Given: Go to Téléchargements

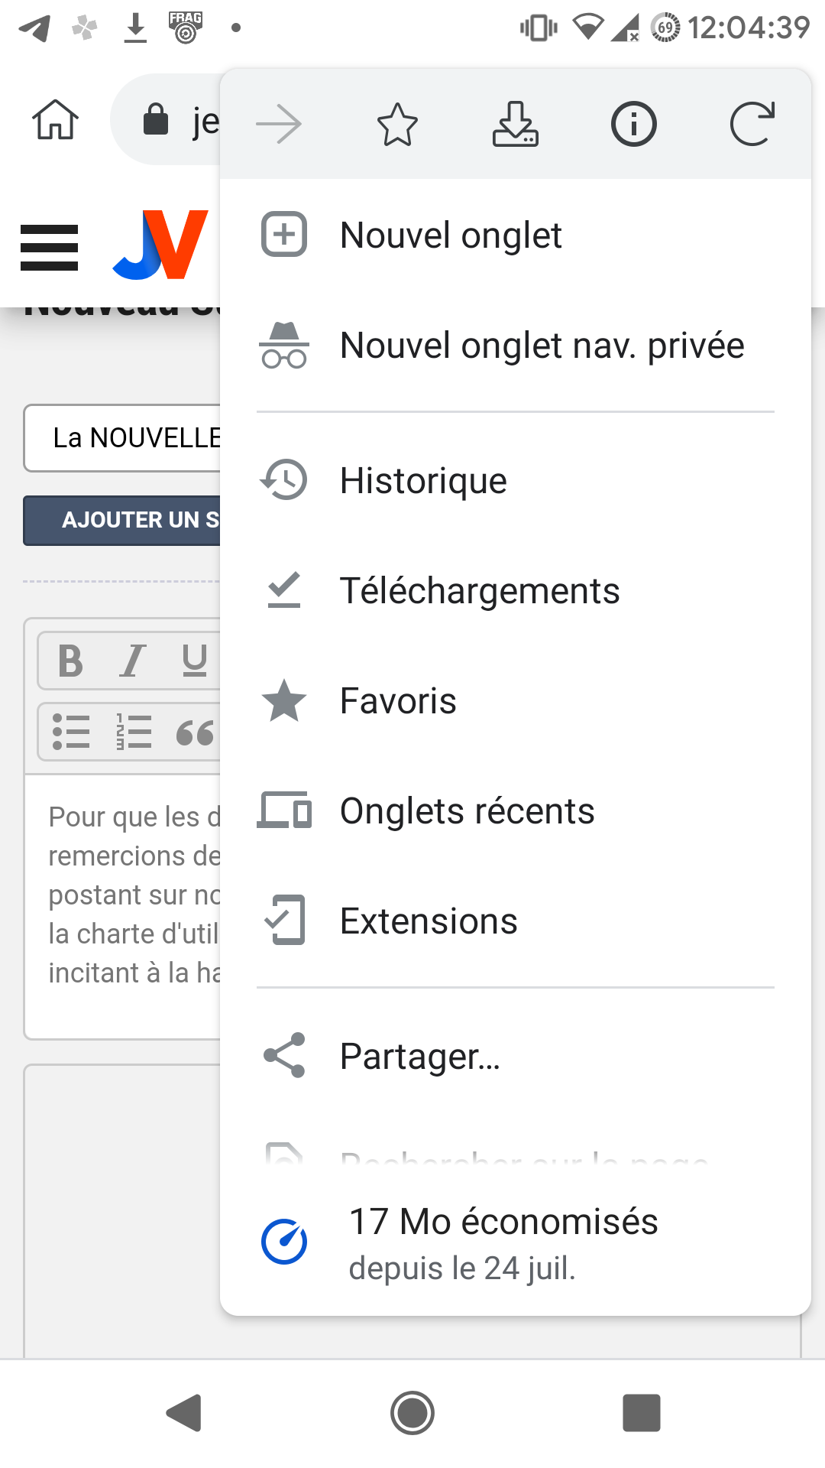Looking at the screenshot, I should tap(479, 591).
